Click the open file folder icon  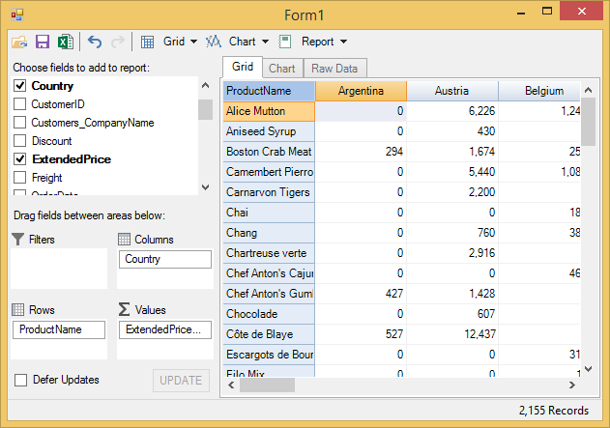(x=19, y=42)
